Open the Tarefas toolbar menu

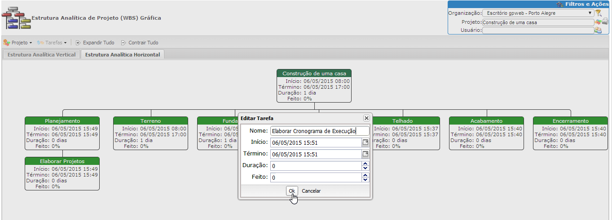pos(52,43)
